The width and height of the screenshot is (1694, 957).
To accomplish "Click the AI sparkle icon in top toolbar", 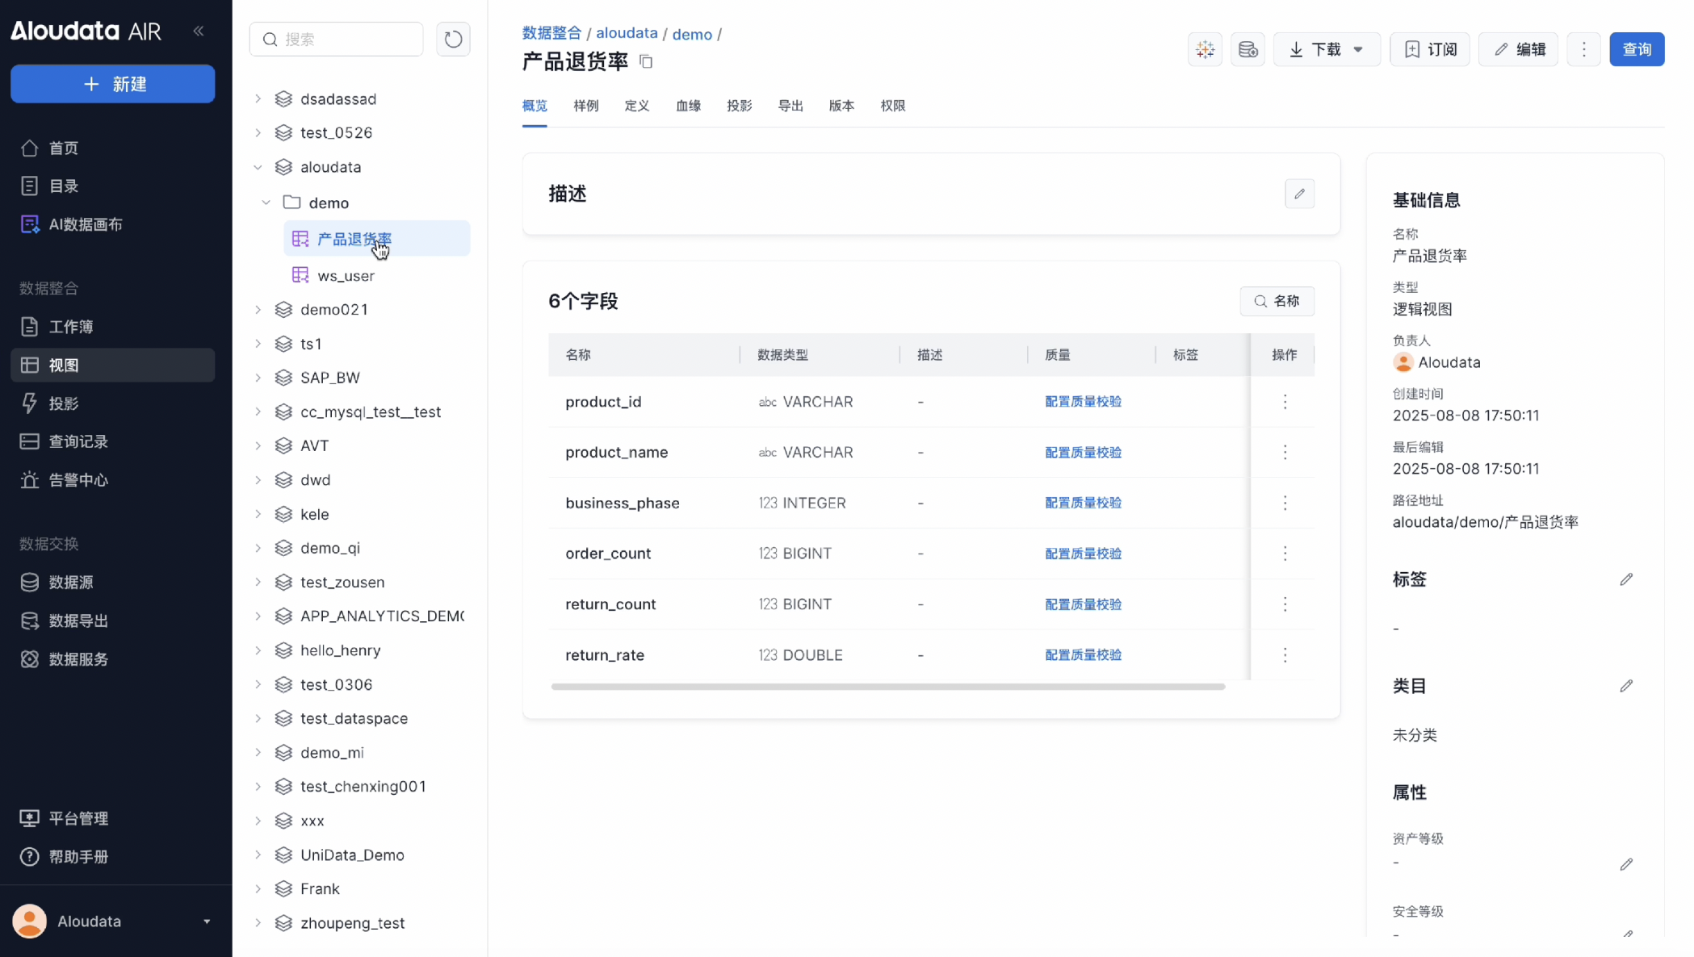I will tap(1205, 49).
